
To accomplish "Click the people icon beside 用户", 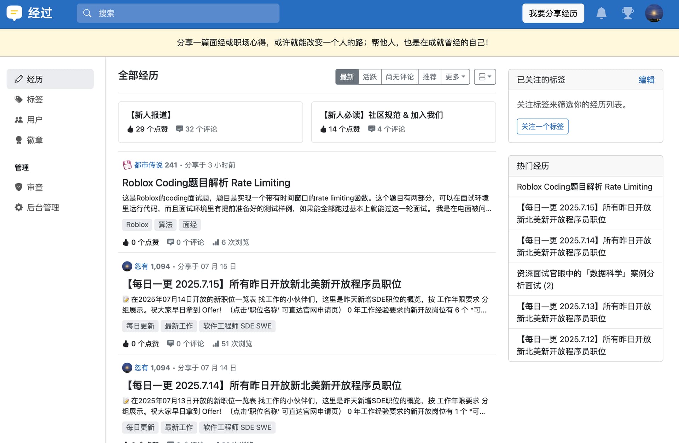I will 19,120.
